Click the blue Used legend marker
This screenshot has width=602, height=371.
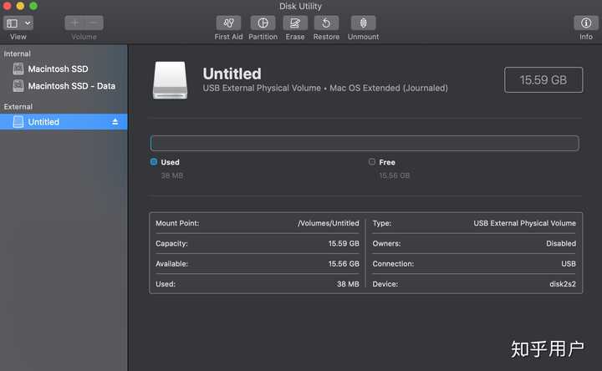tap(154, 162)
